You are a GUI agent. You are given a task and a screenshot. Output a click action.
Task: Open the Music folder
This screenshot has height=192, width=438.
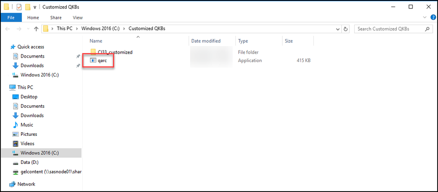point(27,125)
